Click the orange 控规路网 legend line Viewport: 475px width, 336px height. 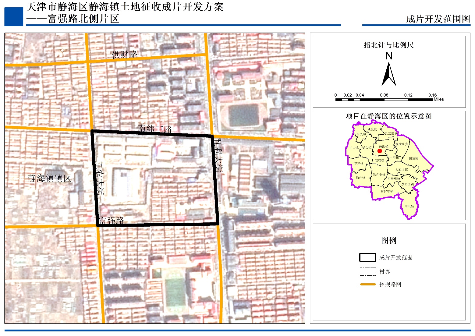[367, 284]
